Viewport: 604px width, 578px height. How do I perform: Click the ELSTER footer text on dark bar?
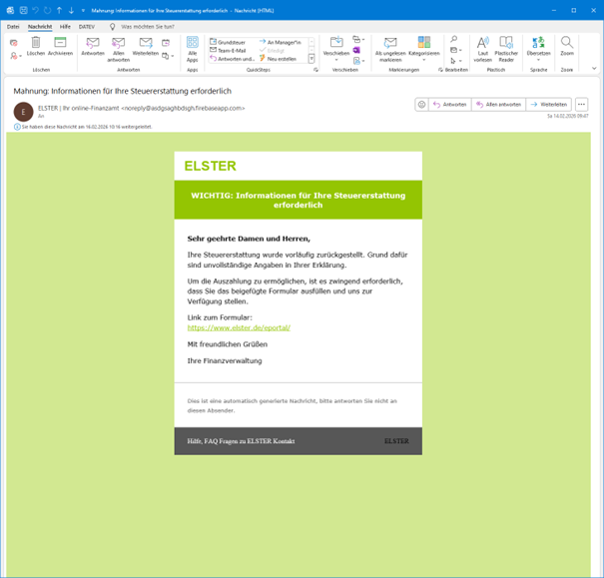point(396,441)
